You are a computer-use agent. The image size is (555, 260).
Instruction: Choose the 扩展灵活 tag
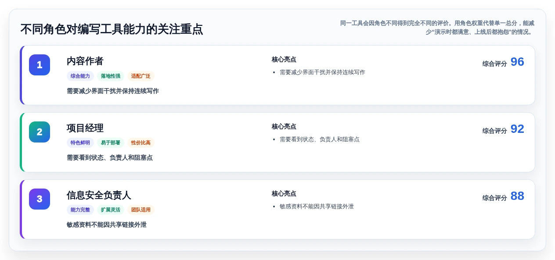[111, 210]
